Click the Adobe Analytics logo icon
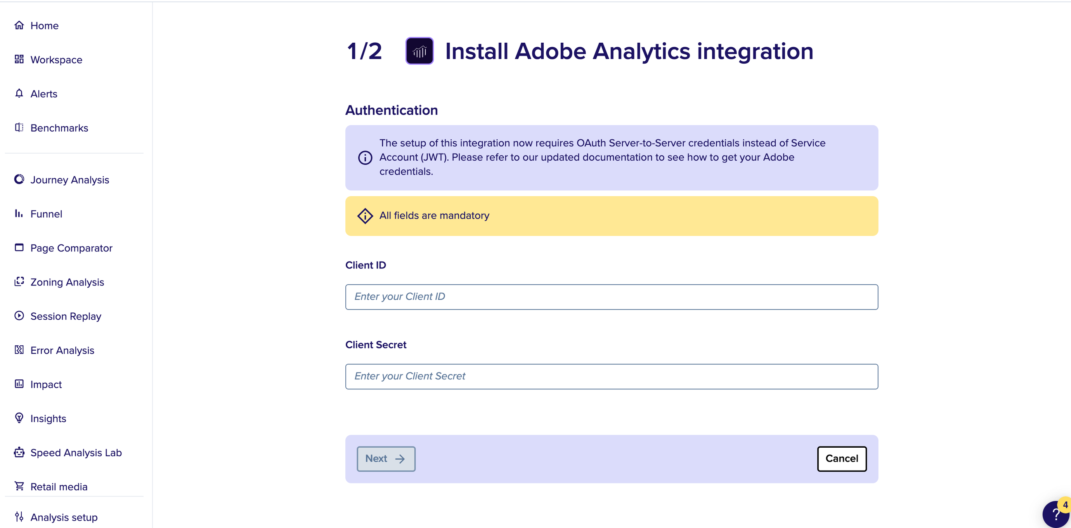Screen dimensions: 1071x528 tap(419, 51)
